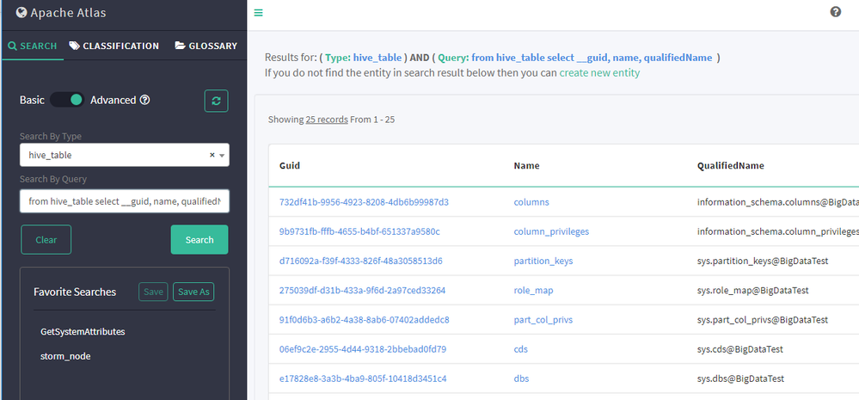The width and height of the screenshot is (859, 400).
Task: Switch to the Classification tab
Action: (x=114, y=46)
